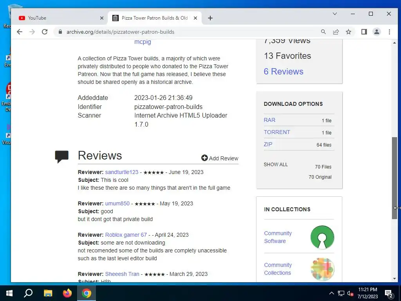Viewport: 401px width, 301px height.
Task: Go back to the previous page
Action: click(x=20, y=32)
